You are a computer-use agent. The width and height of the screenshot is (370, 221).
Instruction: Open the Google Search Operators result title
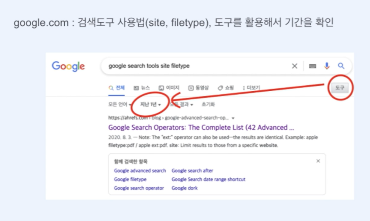click(201, 128)
